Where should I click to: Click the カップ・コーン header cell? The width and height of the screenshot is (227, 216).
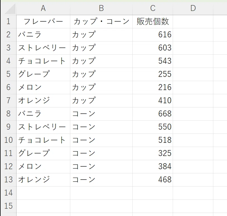point(101,22)
